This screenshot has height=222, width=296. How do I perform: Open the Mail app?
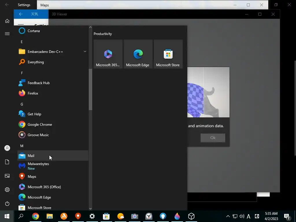(x=53, y=156)
